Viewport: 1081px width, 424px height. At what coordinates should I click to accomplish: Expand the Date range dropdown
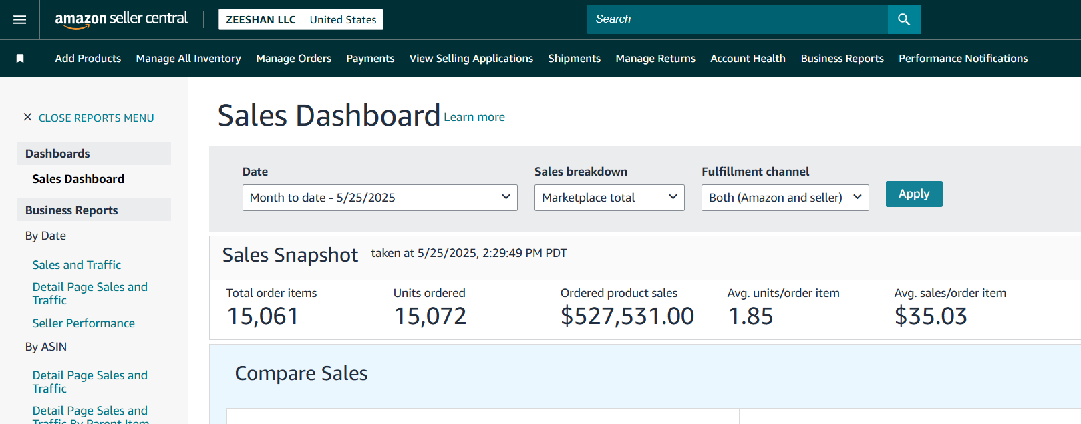click(x=379, y=198)
